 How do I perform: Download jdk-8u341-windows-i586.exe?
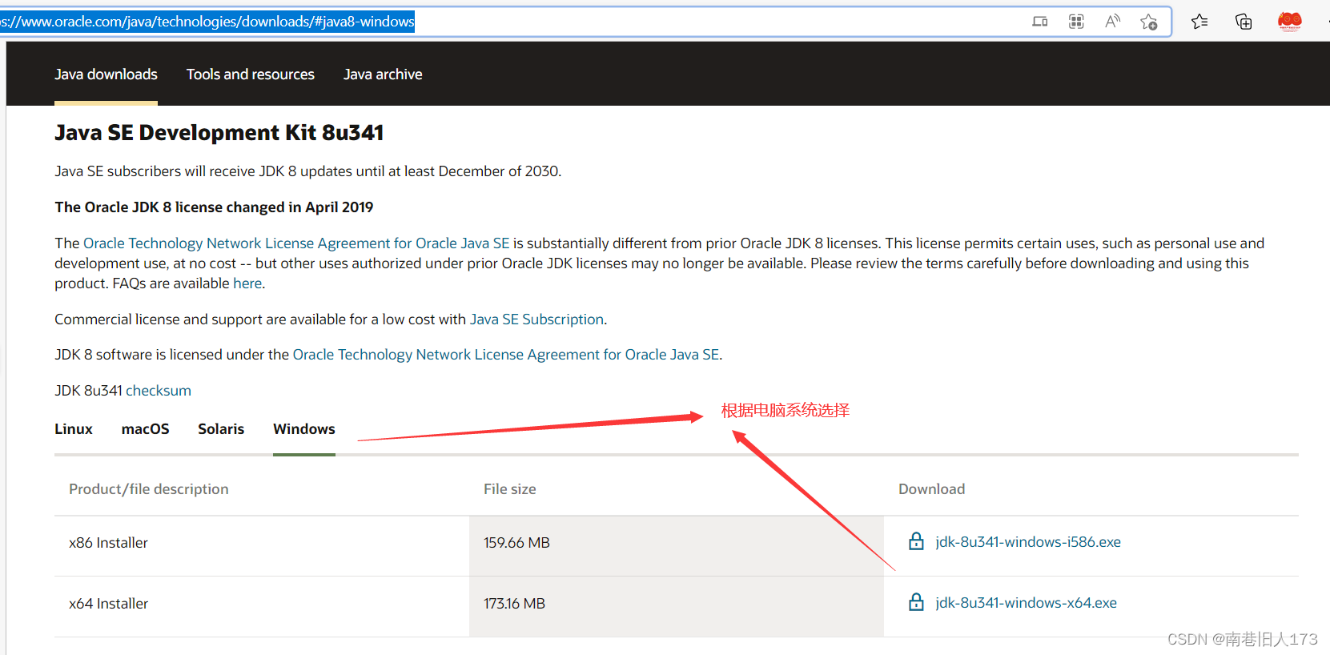pos(1028,542)
